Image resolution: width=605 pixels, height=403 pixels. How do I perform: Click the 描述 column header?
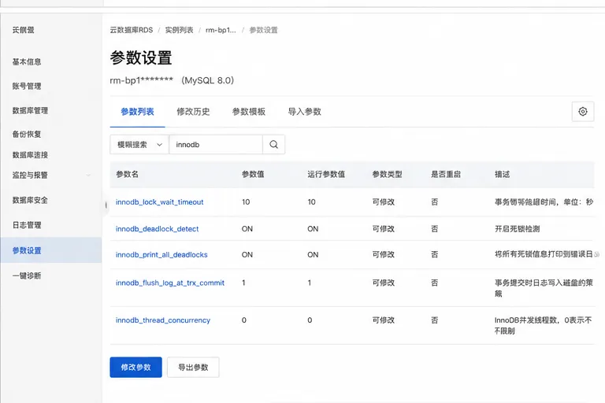[502, 174]
